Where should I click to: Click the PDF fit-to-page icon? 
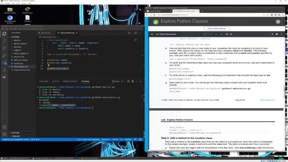pos(227,34)
